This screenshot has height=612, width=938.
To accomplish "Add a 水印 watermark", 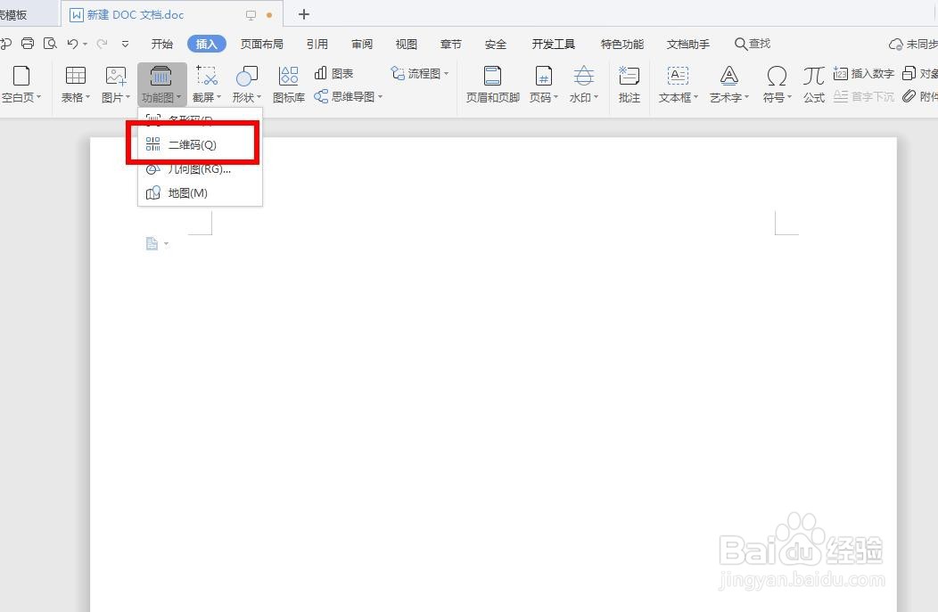I will pyautogui.click(x=583, y=85).
